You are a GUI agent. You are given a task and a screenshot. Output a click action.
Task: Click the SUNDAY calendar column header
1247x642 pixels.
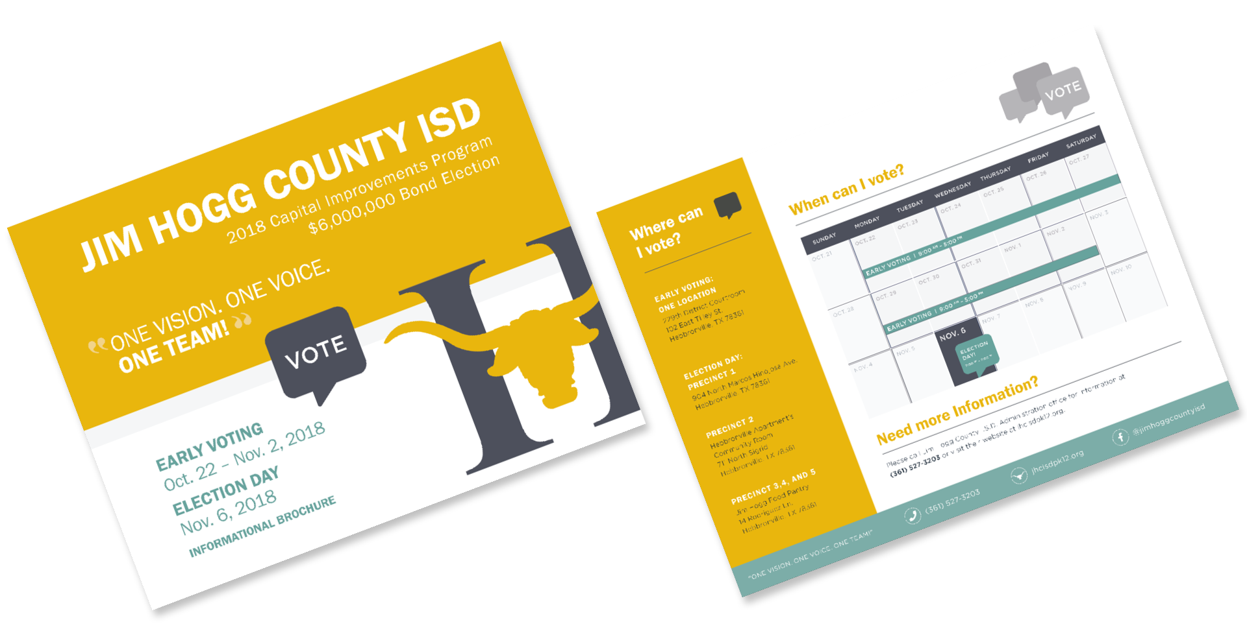[824, 239]
